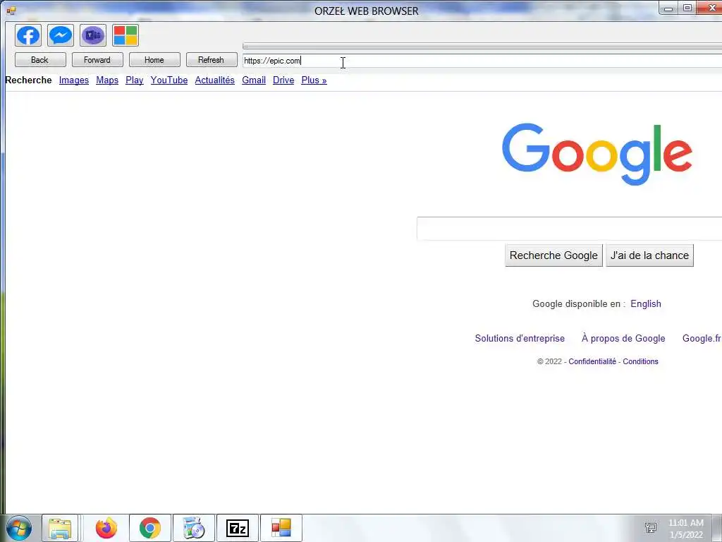This screenshot has height=542, width=722.
Task: Open Solutions d'entreprise link
Action: pos(520,338)
